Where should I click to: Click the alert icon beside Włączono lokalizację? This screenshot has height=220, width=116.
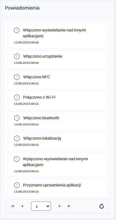point(17,138)
